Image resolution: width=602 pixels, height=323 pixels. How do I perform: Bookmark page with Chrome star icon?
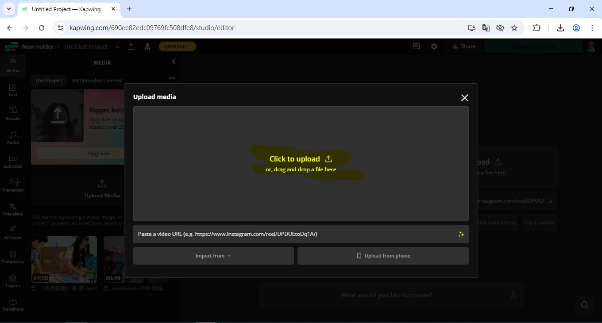coord(514,28)
